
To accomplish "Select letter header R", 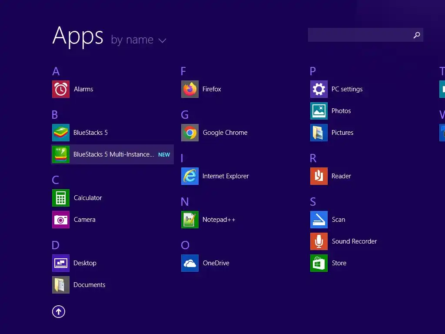I will tap(313, 158).
